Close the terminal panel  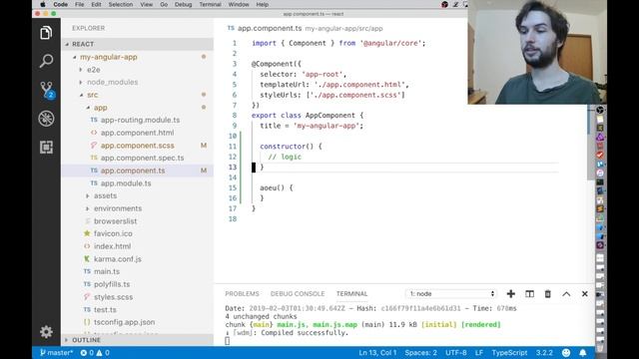point(585,294)
